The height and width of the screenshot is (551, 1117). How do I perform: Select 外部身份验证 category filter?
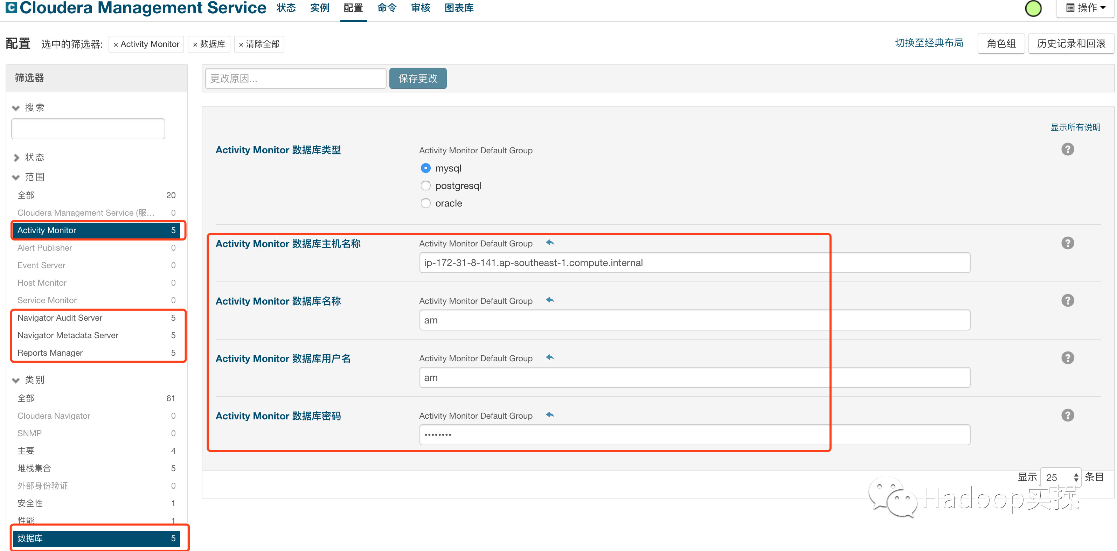[x=96, y=486]
